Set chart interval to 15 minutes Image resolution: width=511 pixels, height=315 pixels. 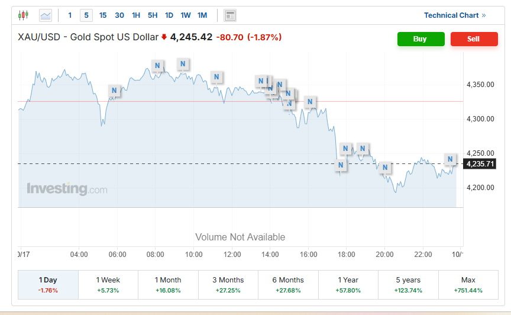[103, 15]
